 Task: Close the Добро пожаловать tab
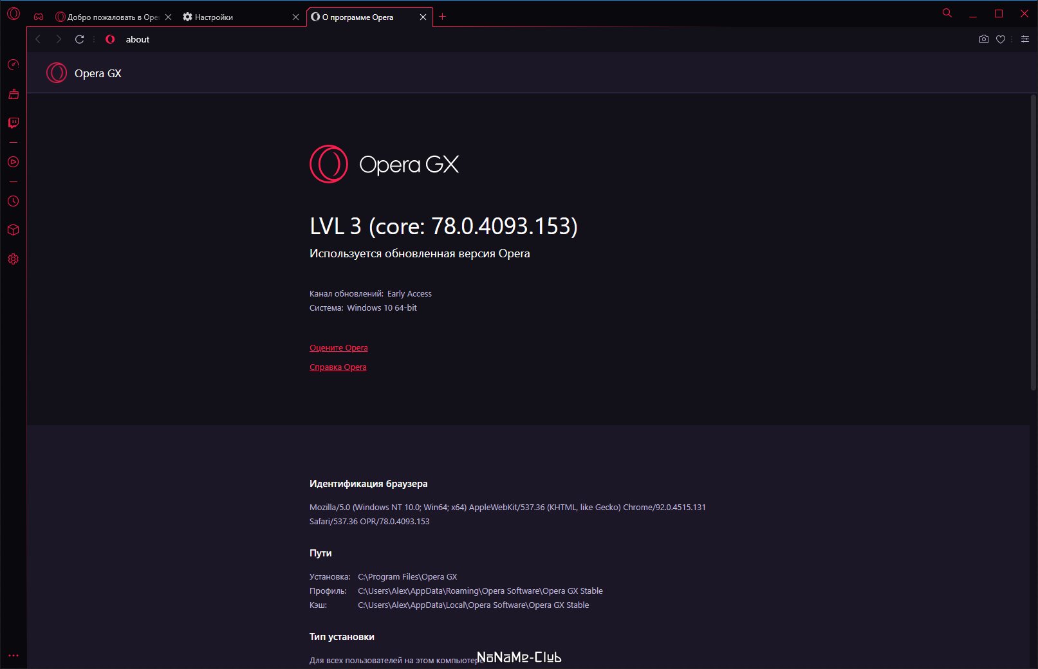click(168, 17)
